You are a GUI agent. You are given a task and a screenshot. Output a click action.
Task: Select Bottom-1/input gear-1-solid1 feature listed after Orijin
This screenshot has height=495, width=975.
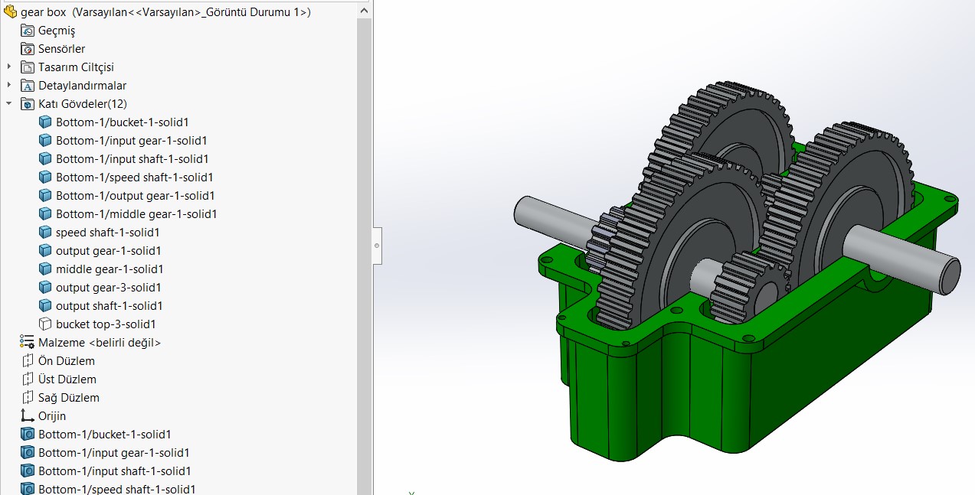(114, 453)
